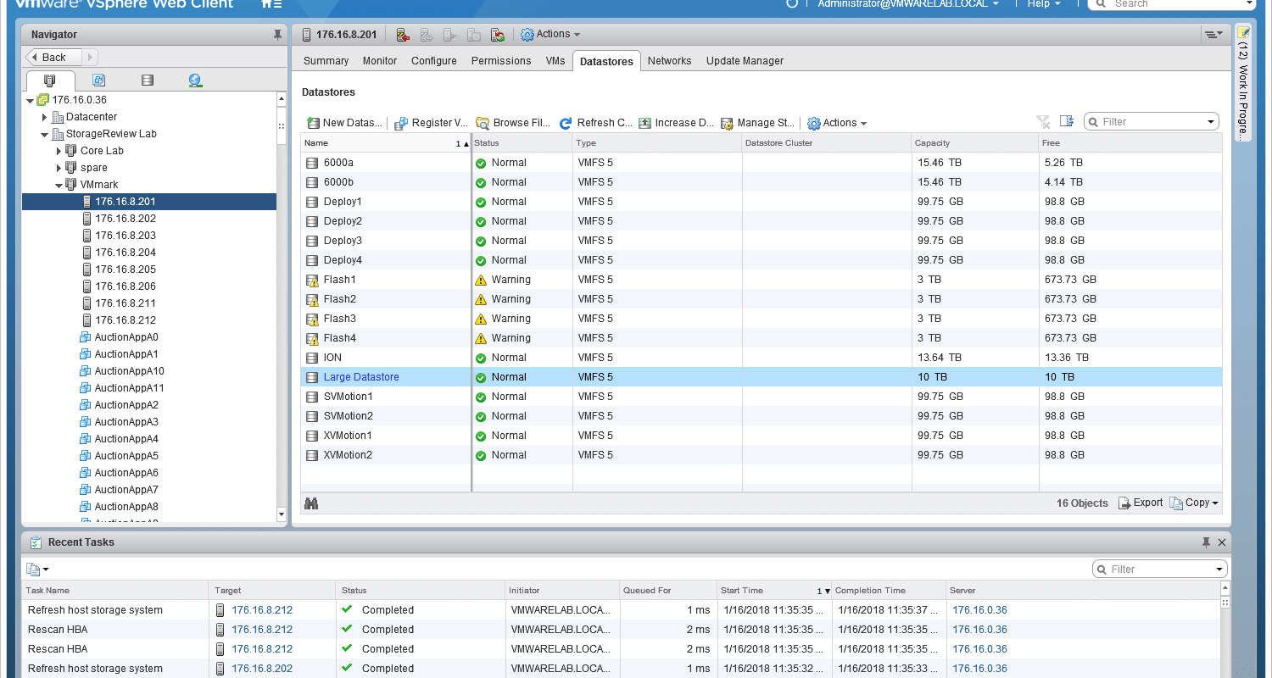The height and width of the screenshot is (678, 1272).
Task: Click the Navigator Back button
Action: pos(53,57)
